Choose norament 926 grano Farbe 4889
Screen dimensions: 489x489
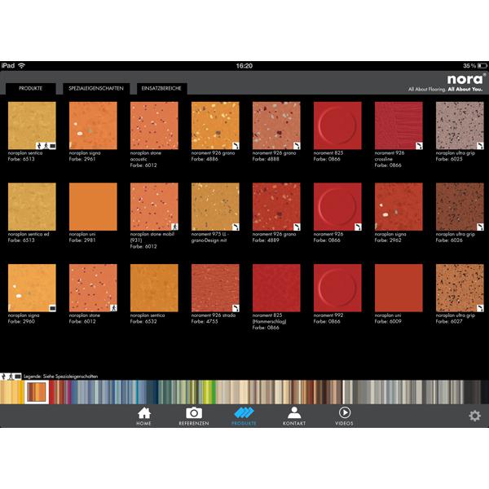click(x=276, y=207)
